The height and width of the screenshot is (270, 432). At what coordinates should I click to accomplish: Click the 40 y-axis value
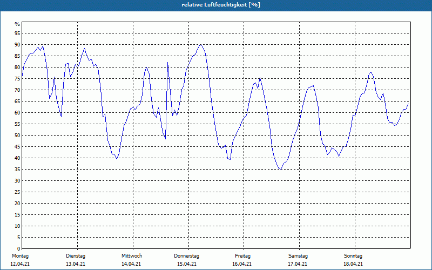pos(17,158)
